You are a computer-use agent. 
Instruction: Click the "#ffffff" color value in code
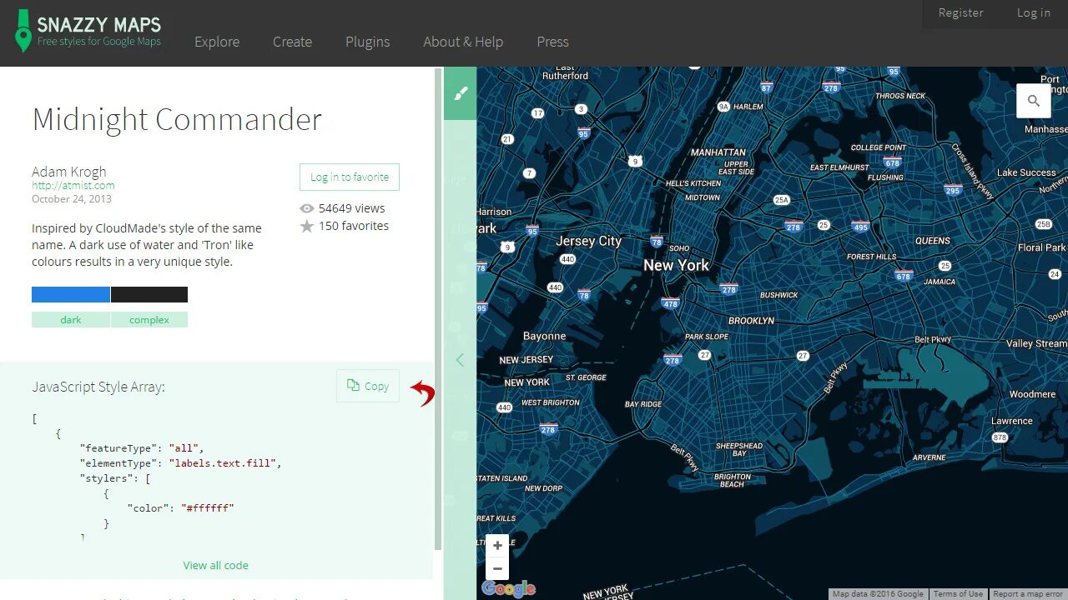[x=208, y=507]
